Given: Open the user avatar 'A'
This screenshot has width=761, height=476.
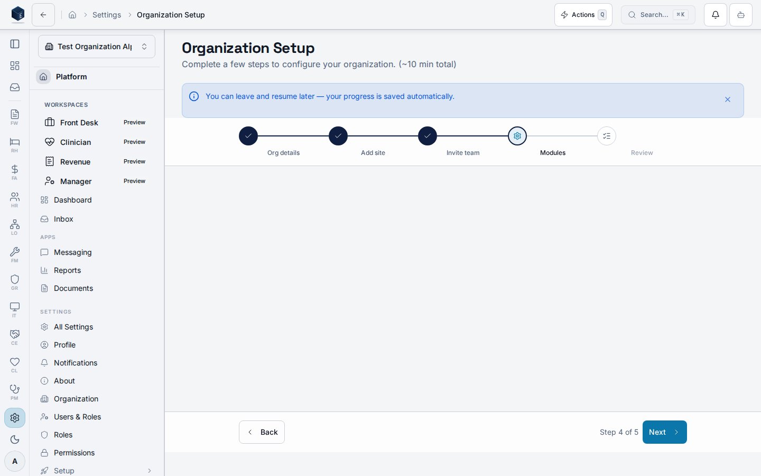Looking at the screenshot, I should click(x=15, y=461).
